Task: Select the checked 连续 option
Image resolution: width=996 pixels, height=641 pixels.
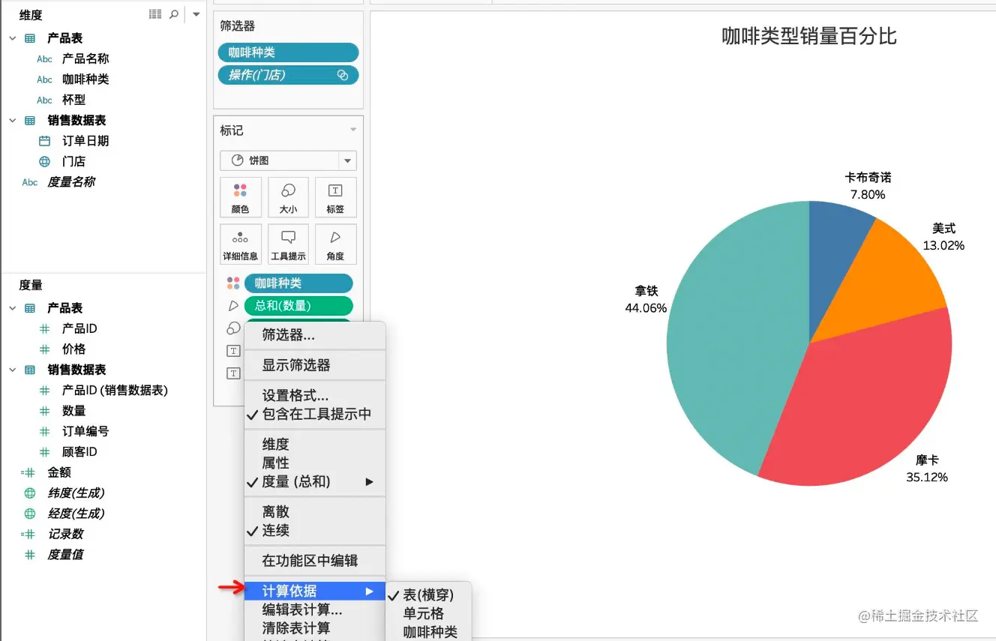Action: [315, 531]
